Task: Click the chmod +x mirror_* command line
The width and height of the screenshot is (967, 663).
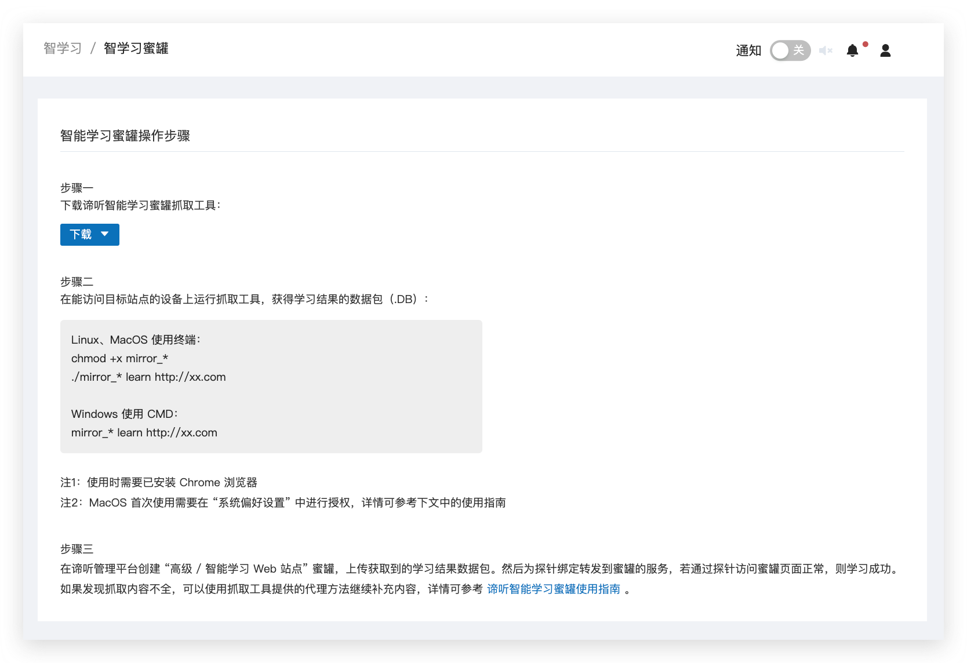Action: pos(119,358)
